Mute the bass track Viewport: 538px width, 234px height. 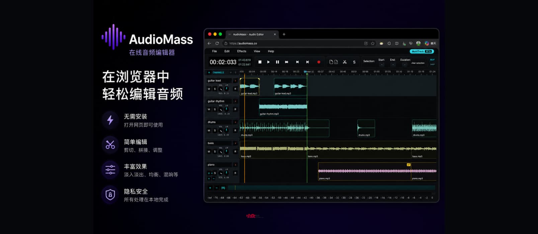tap(209, 151)
